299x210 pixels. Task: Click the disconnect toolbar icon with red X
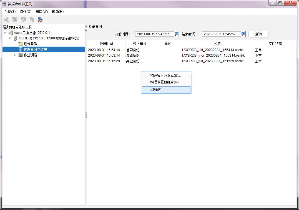click(40, 19)
